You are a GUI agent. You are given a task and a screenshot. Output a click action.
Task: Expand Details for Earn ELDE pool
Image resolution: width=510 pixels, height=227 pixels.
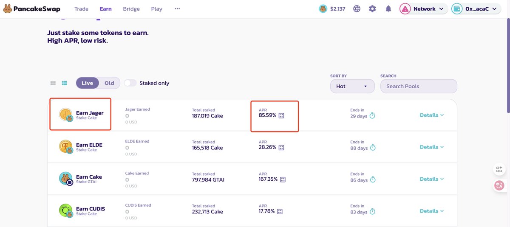point(432,147)
